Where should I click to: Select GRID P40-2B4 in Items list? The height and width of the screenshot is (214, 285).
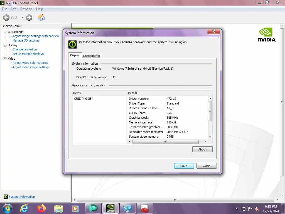83,99
